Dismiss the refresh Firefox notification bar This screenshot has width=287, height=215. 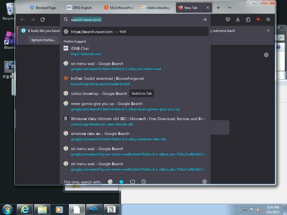coord(268,31)
